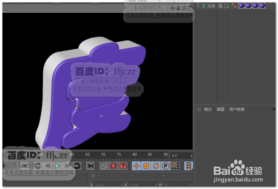
Task: Adjust the X position stepper arrows
Action: tap(122, 185)
